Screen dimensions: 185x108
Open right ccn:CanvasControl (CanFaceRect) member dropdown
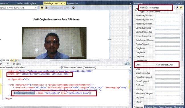pyautogui.click(x=130, y=67)
